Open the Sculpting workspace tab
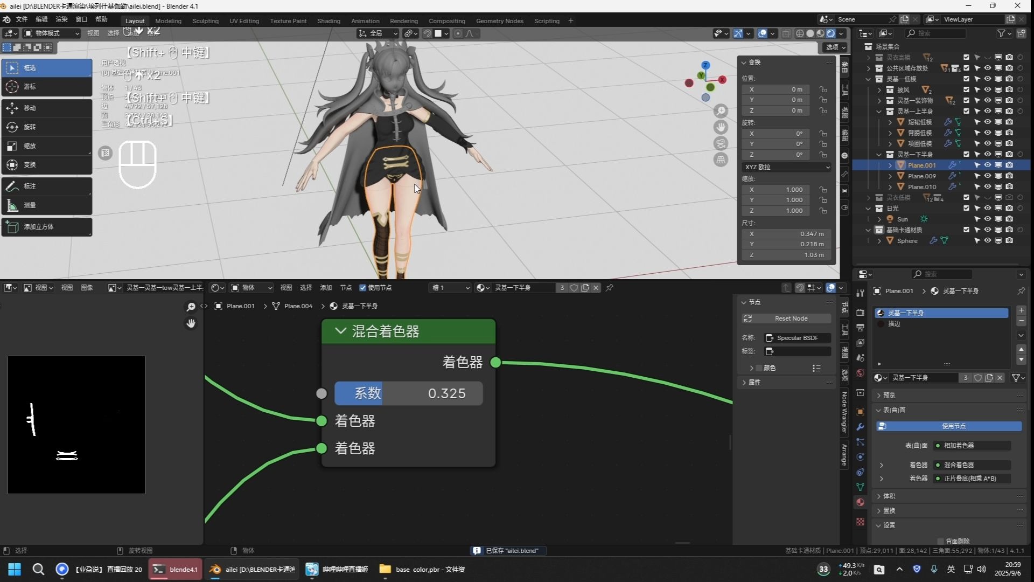 [205, 21]
